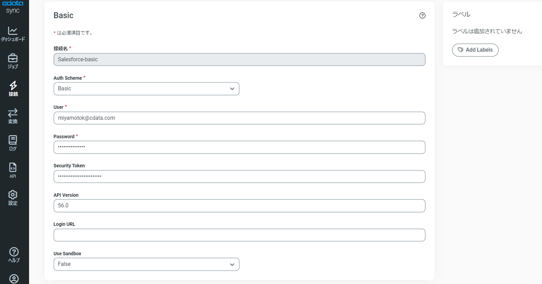Screen dimensions: 542x284
Task: Open the Jobs (ジョブ) briefcase icon
Action: tap(13, 61)
